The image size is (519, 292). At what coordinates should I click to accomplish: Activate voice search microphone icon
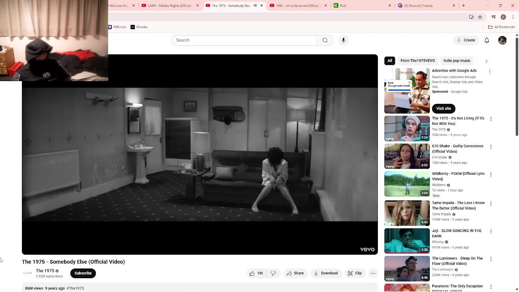(343, 40)
